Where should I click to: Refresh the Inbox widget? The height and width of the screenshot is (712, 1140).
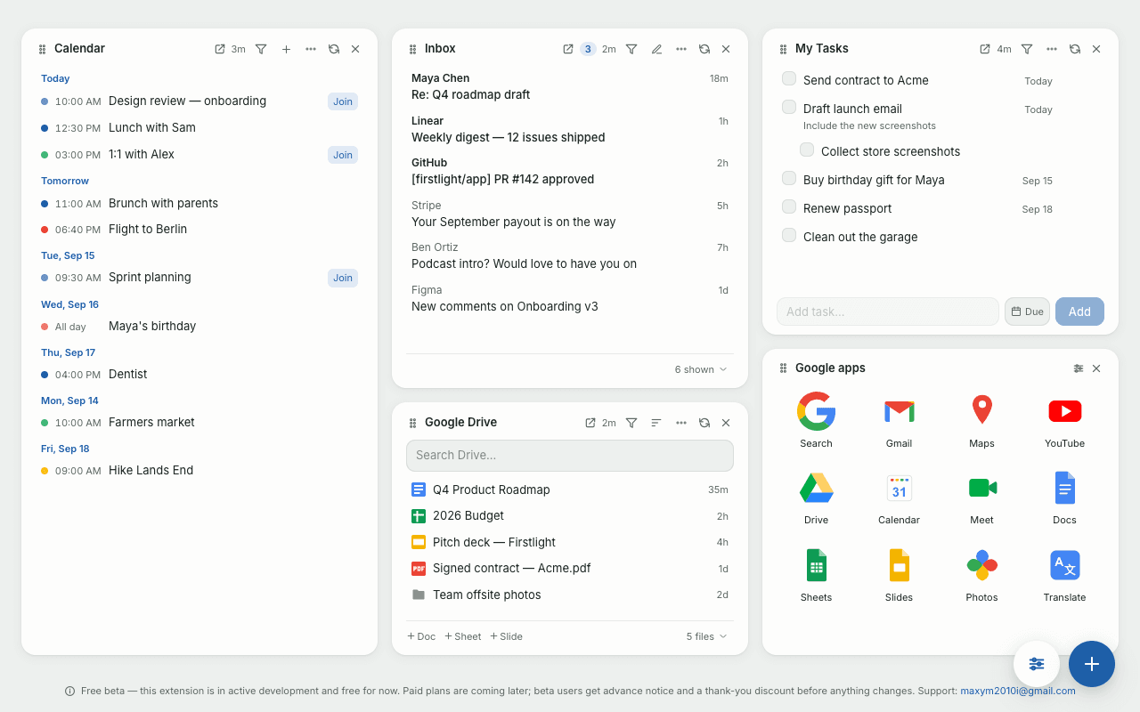[704, 49]
